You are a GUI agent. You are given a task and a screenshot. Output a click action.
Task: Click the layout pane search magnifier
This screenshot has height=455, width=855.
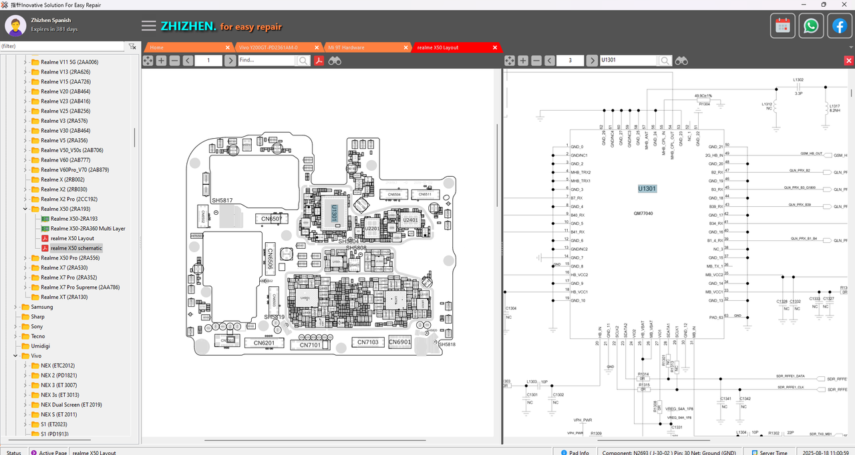(303, 61)
